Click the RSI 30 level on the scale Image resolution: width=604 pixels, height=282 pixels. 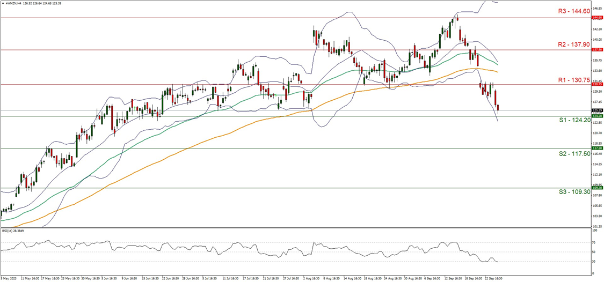pos(594,262)
